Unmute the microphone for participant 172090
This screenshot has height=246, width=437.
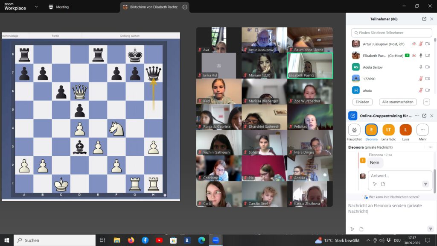421,79
